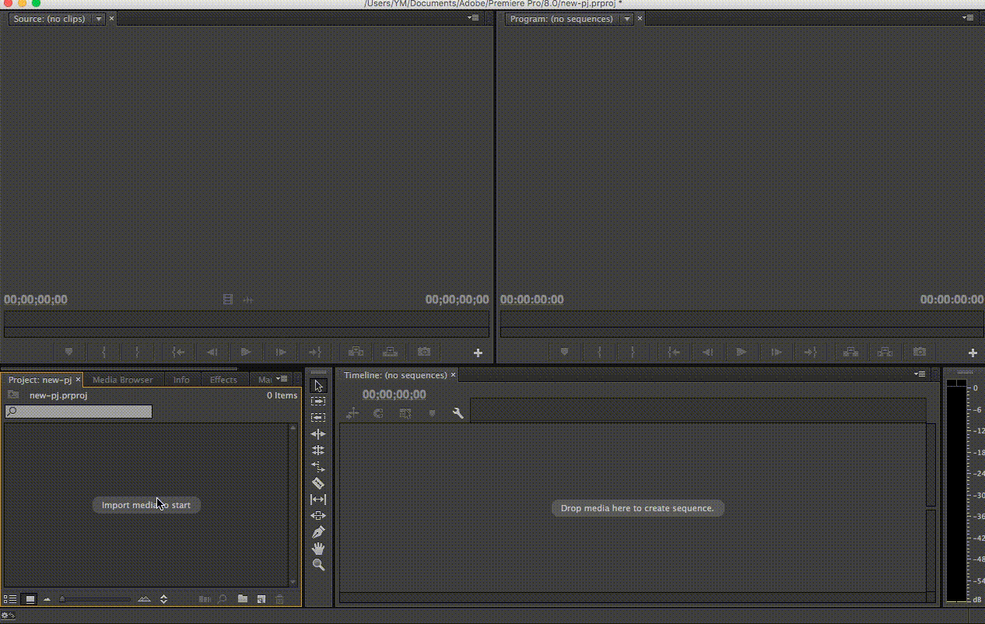Click Insert button in Source monitor

coord(356,352)
